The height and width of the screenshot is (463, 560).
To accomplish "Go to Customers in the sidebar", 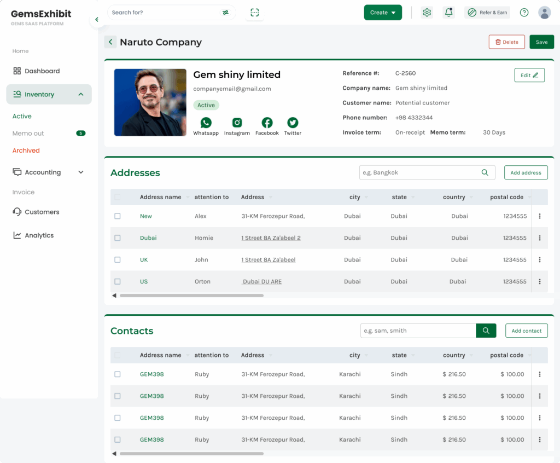I will 42,212.
